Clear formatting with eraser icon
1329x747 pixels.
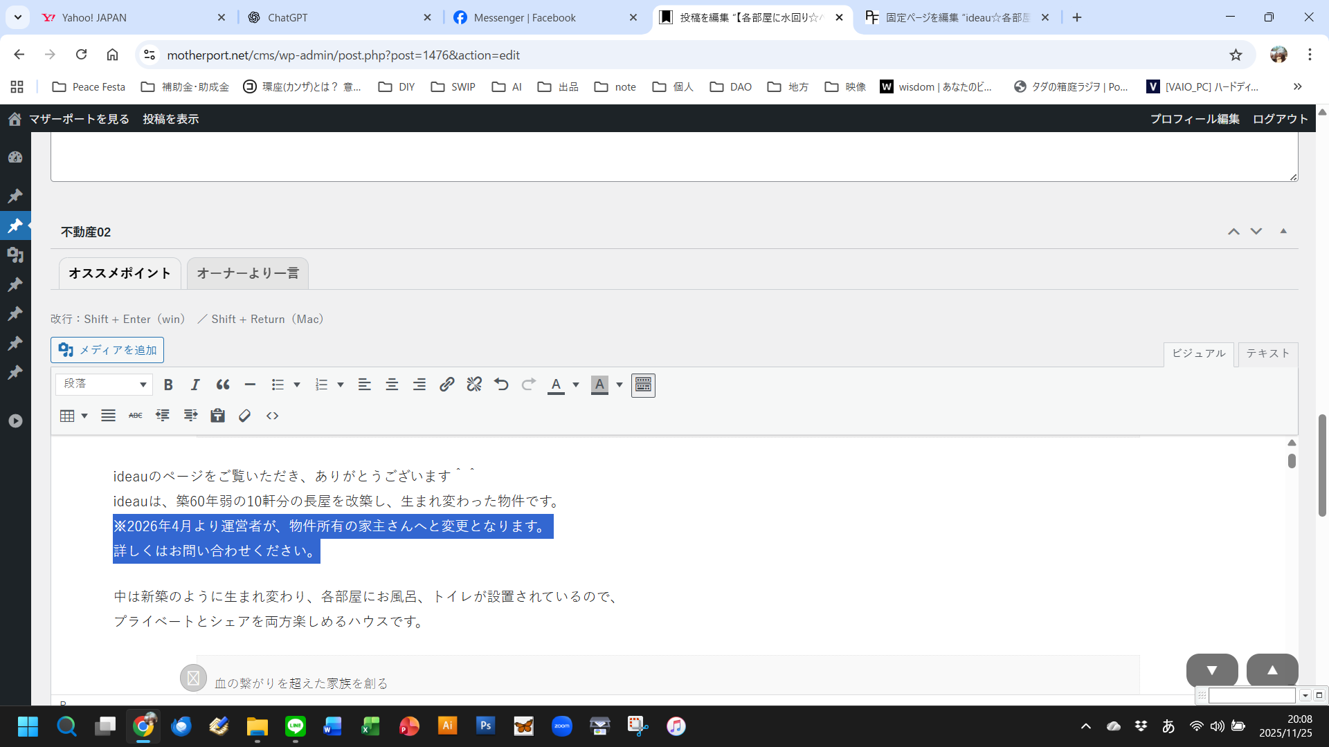(244, 416)
